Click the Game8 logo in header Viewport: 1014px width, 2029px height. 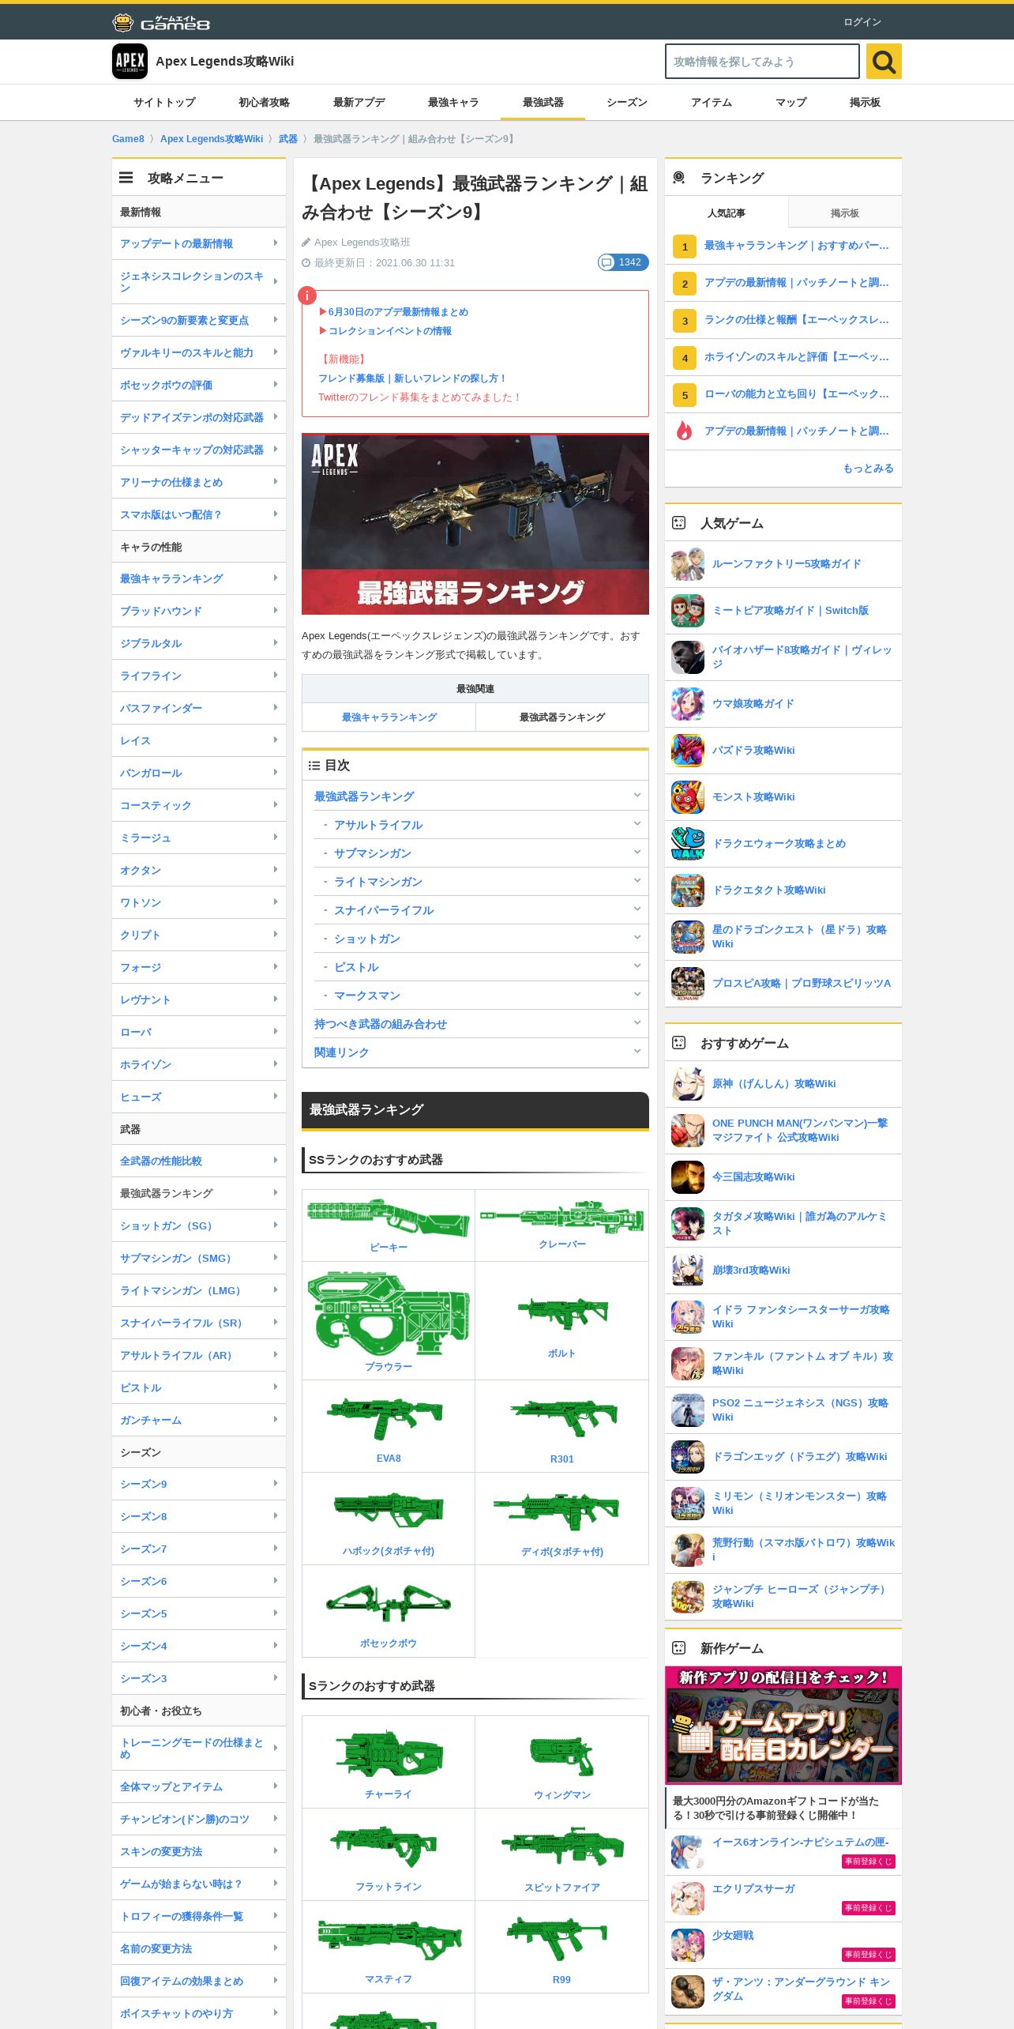[x=161, y=22]
